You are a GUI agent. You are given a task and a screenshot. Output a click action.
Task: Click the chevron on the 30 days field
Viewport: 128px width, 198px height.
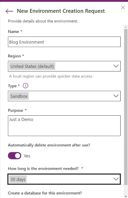[x=116, y=179]
